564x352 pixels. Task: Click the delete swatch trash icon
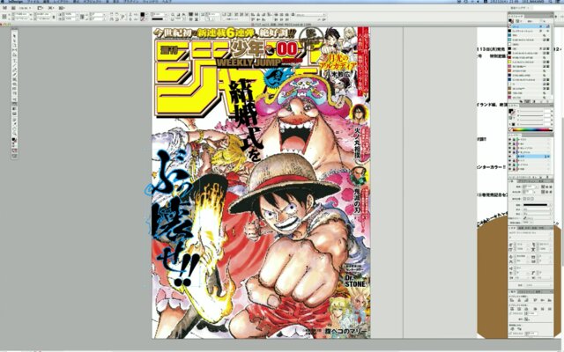tap(547, 101)
